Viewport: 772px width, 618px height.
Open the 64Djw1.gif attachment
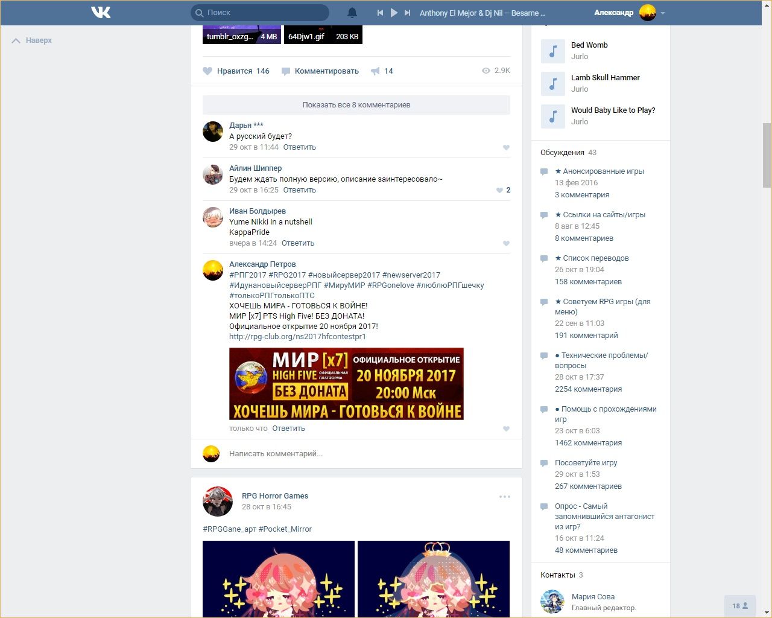pos(323,35)
